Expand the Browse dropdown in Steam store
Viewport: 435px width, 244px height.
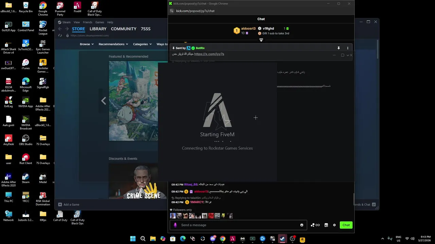pyautogui.click(x=87, y=44)
